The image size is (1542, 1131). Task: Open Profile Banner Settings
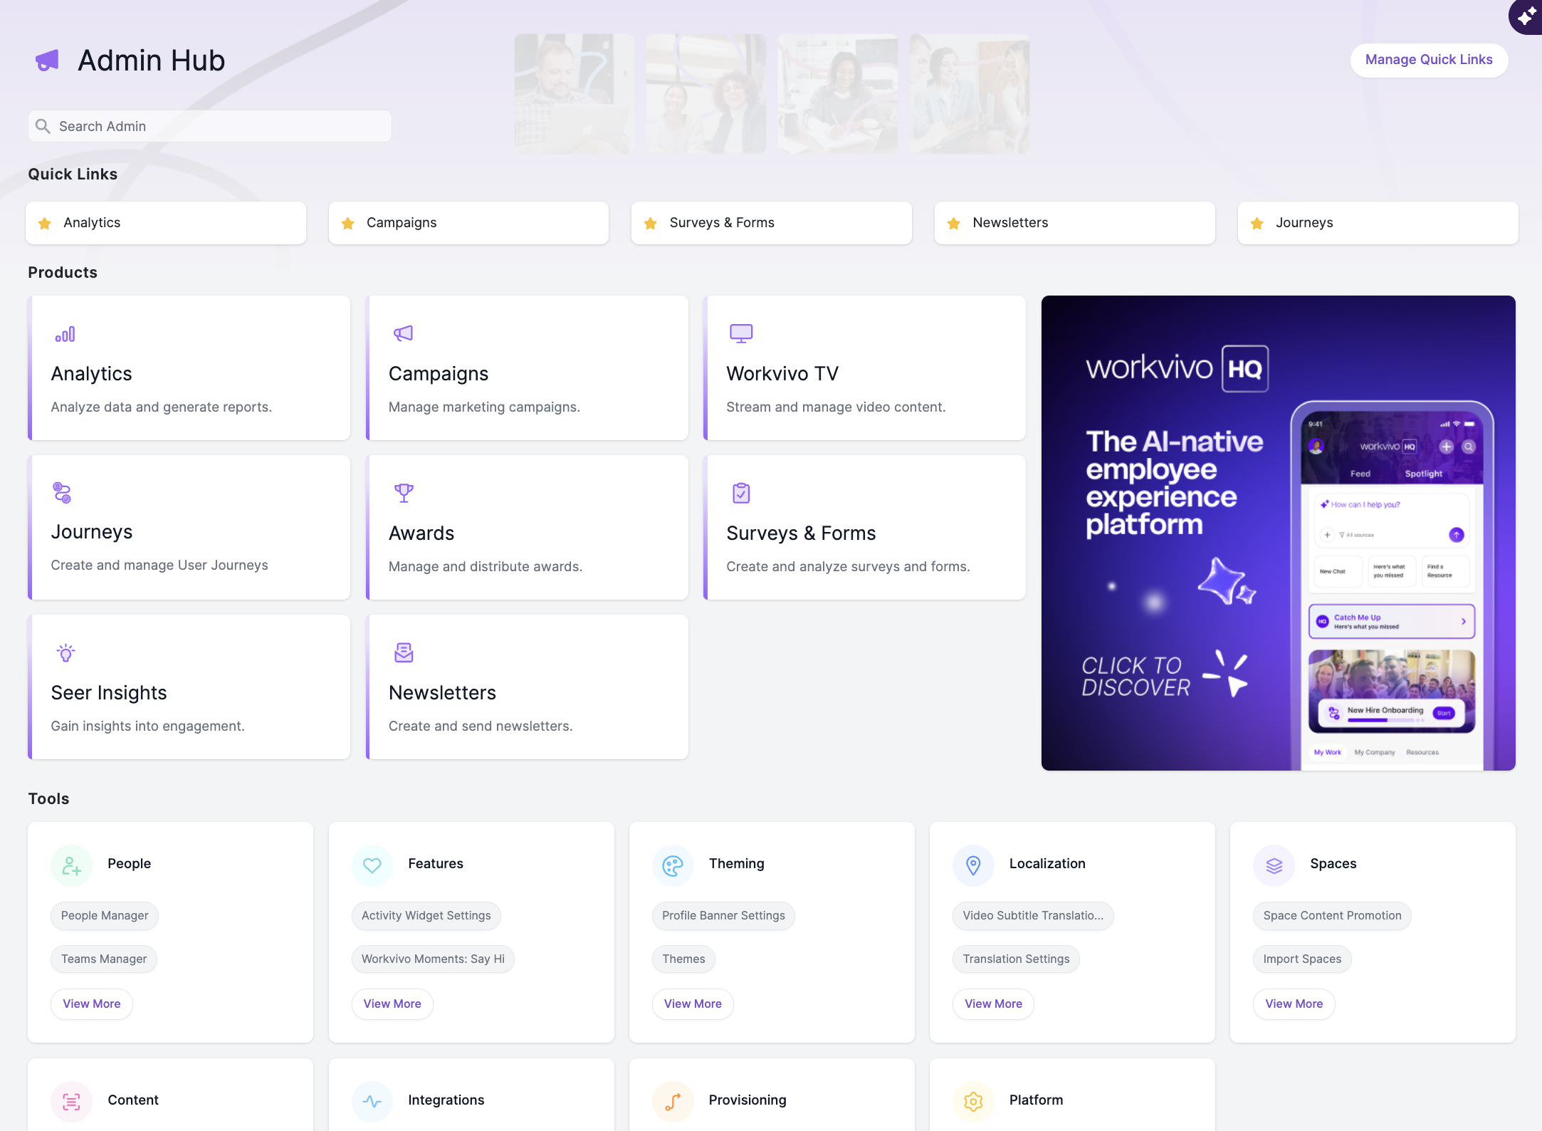point(723,916)
